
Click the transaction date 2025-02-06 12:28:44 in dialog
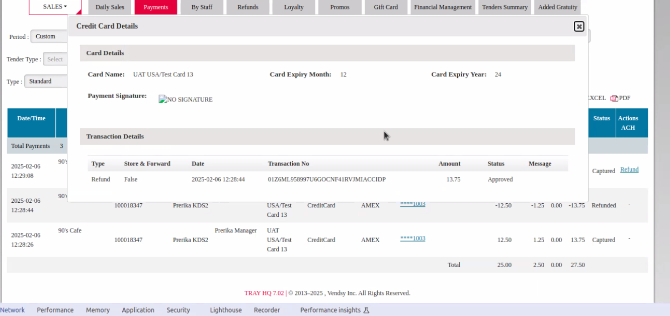[x=218, y=179]
